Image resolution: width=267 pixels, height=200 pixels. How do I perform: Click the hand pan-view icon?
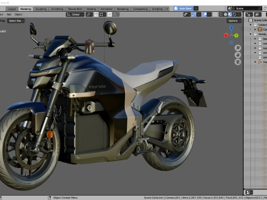[238, 55]
